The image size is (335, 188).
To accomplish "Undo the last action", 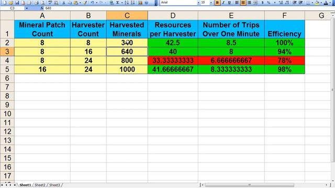I will [x=93, y=3].
